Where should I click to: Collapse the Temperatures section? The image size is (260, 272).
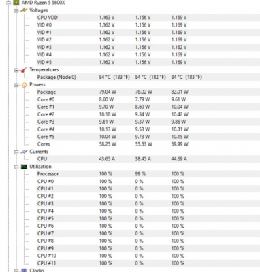16,70
